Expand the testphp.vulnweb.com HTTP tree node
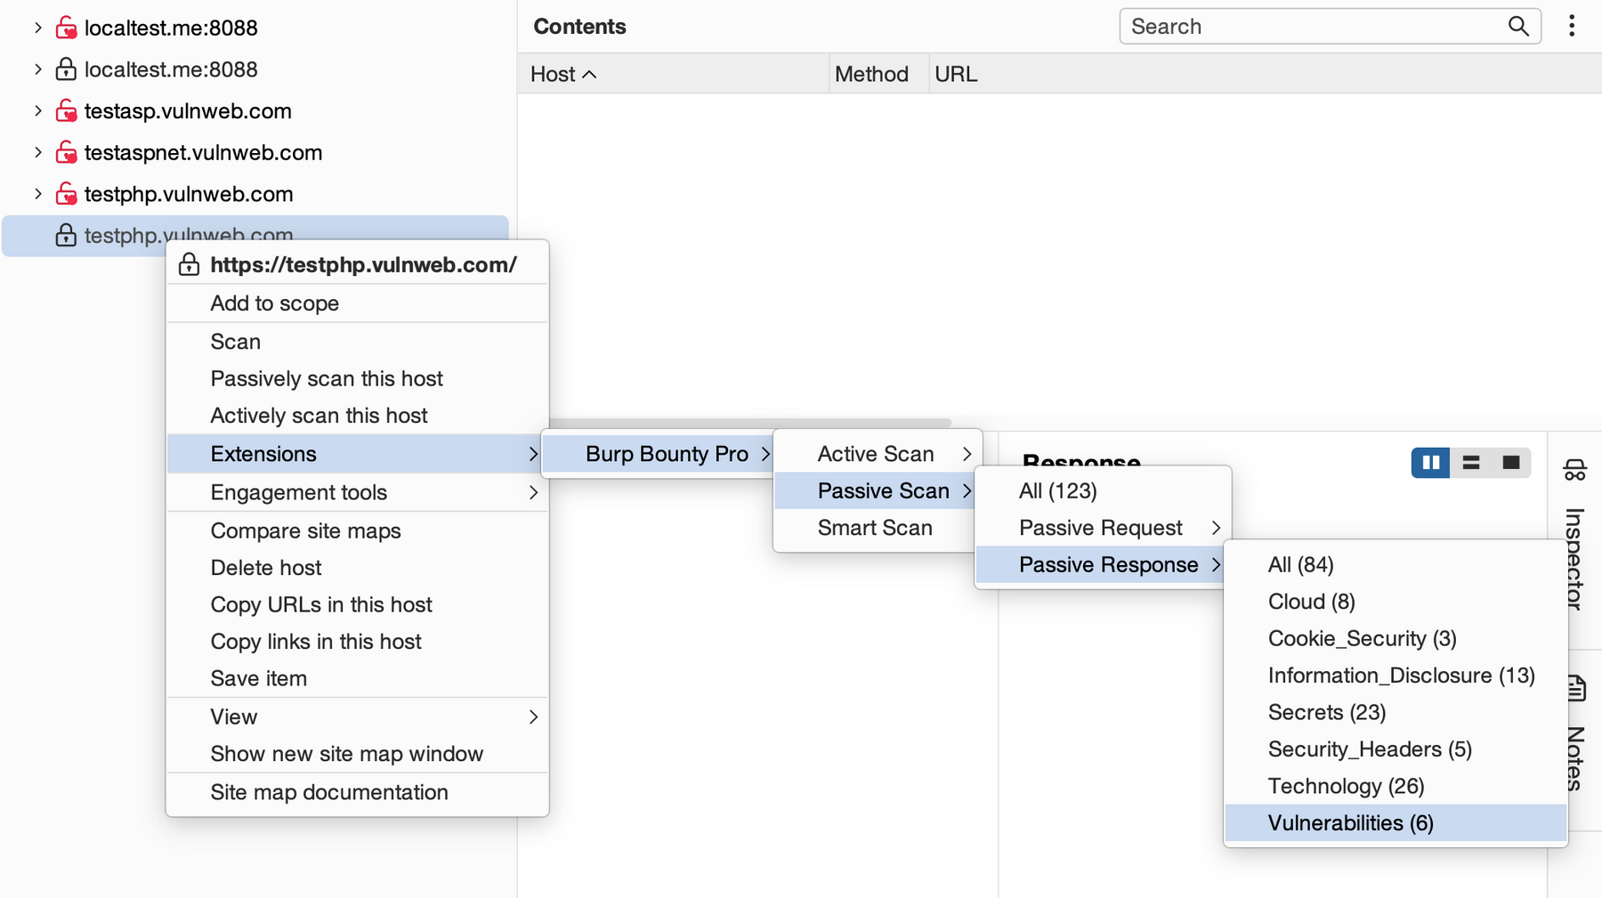The width and height of the screenshot is (1602, 898). pyautogui.click(x=38, y=194)
